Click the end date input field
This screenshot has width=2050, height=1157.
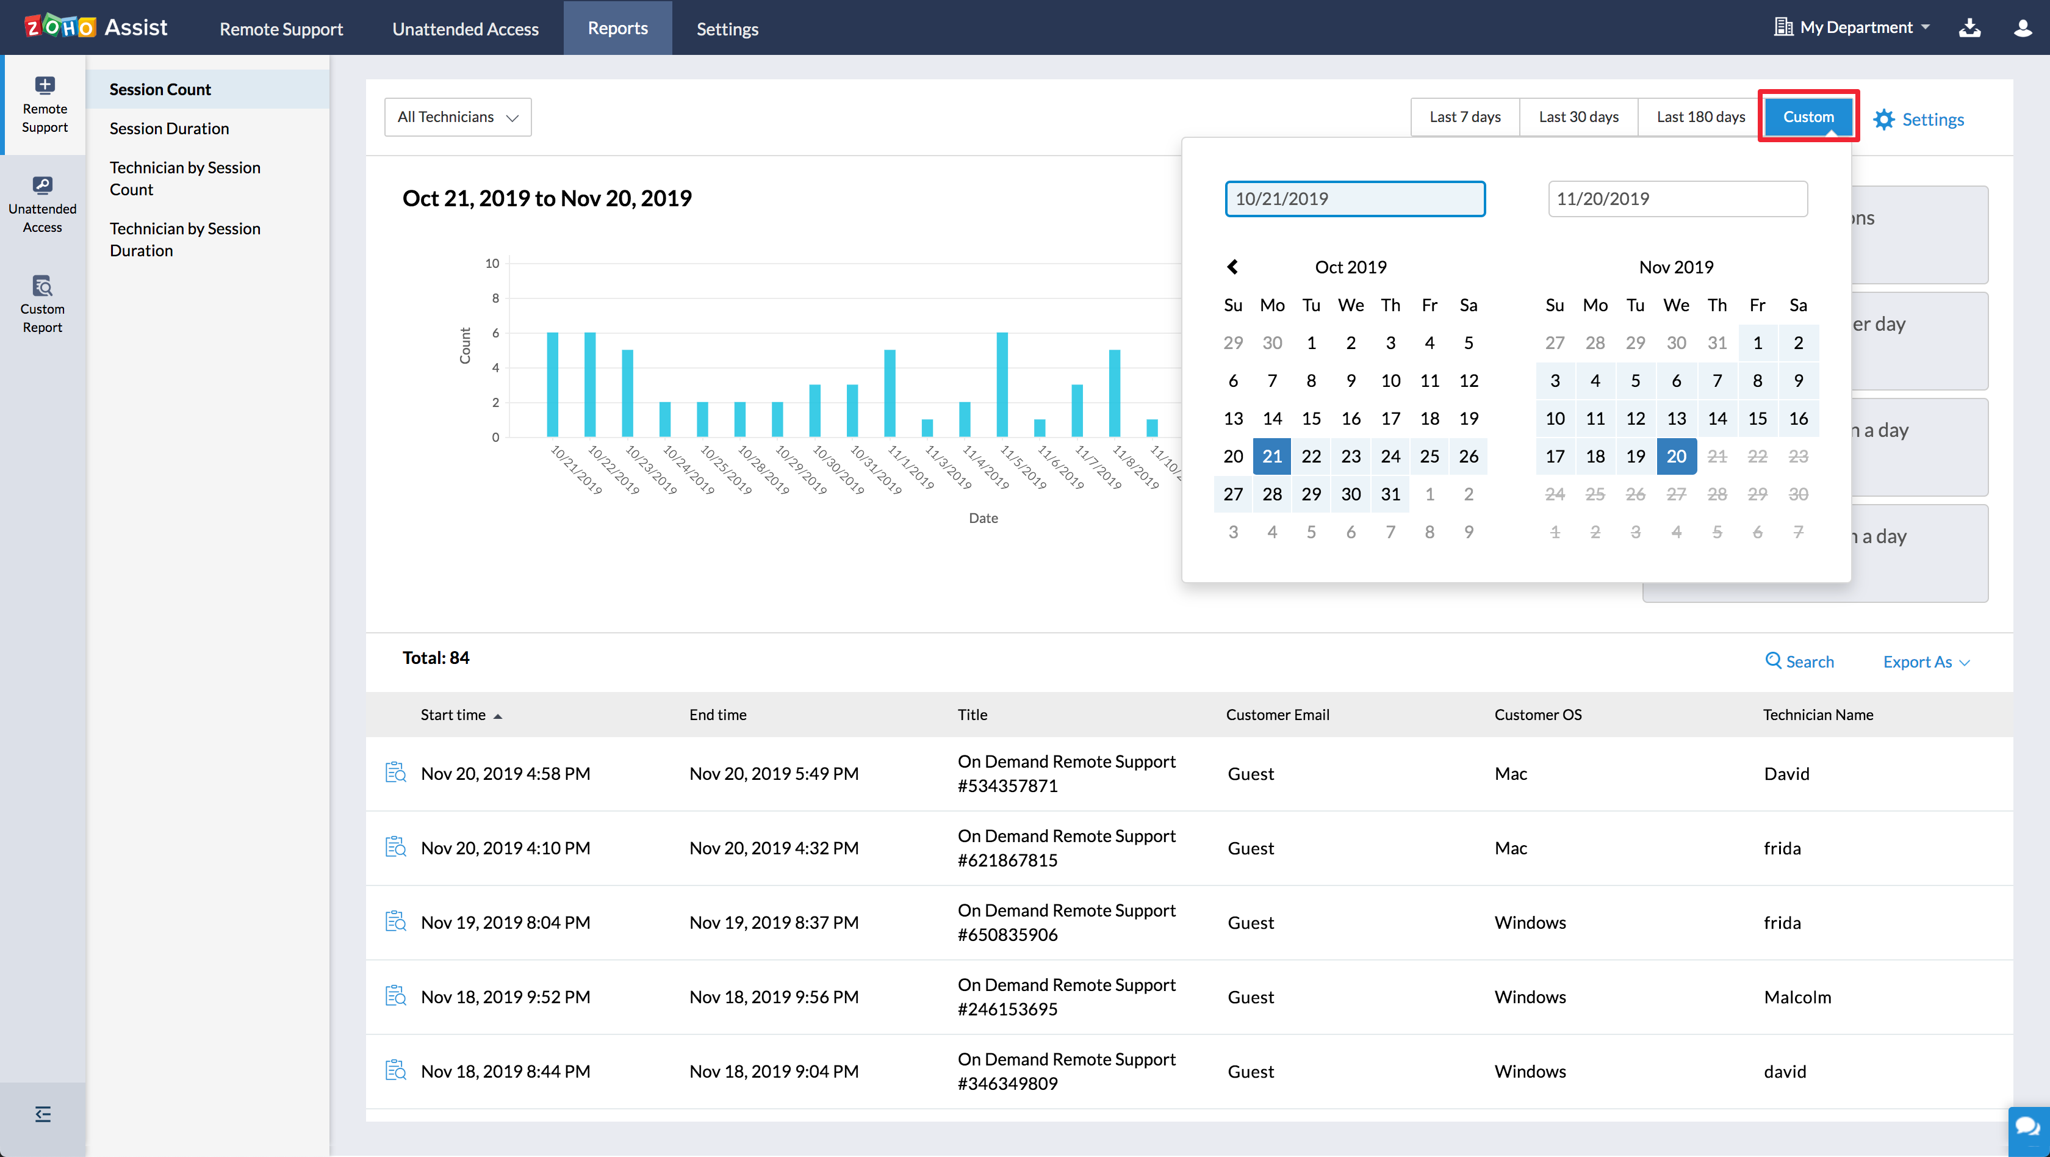[x=1677, y=199]
